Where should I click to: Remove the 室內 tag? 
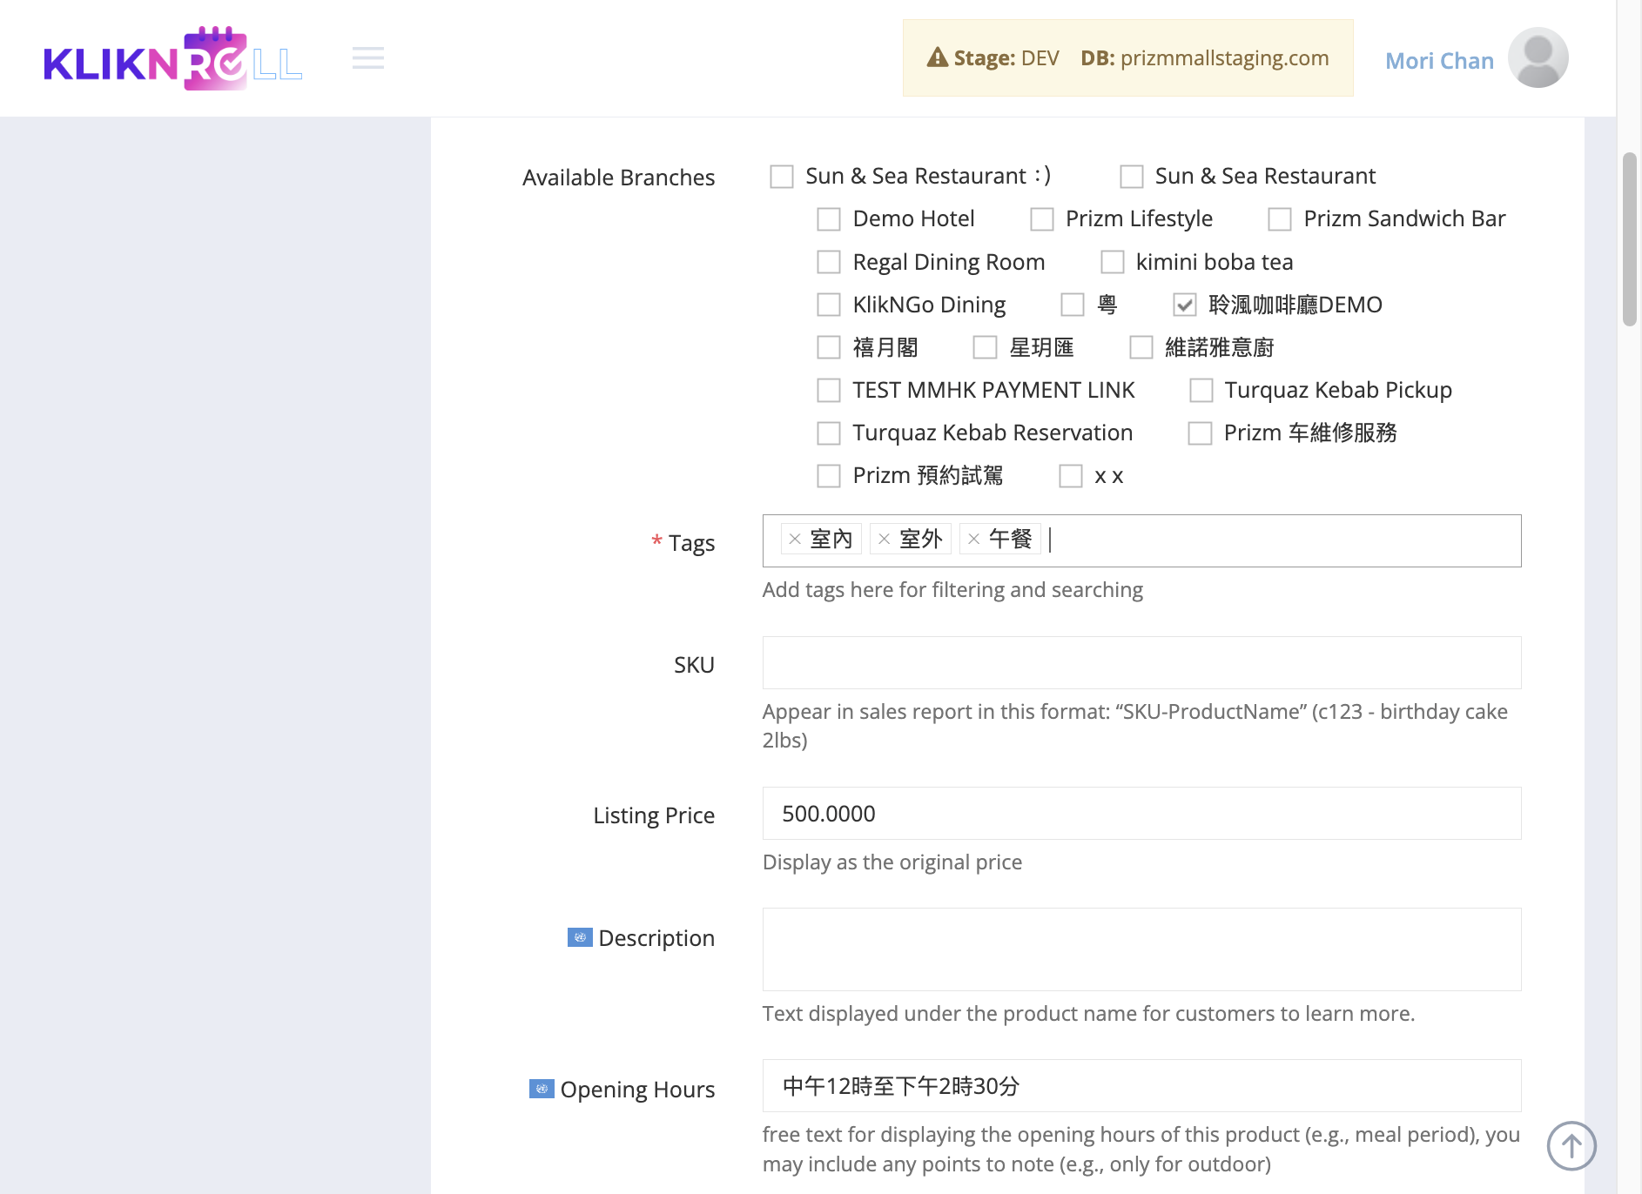coord(795,540)
